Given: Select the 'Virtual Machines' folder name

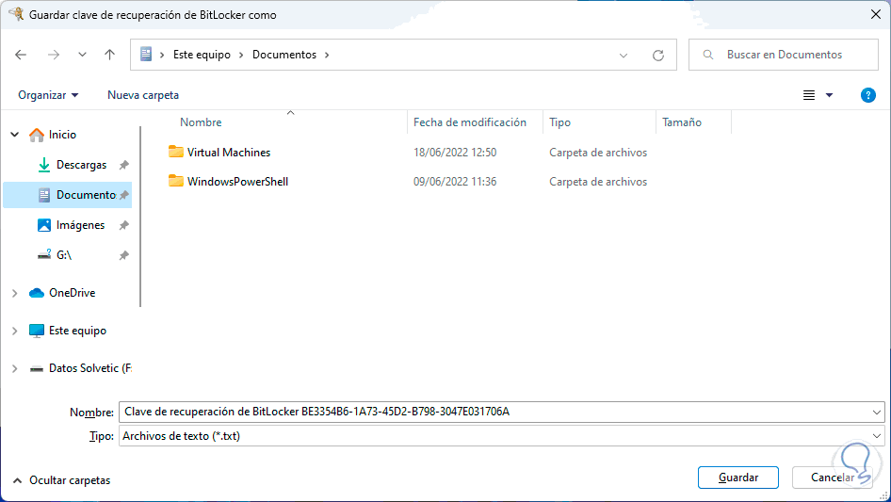Looking at the screenshot, I should [229, 153].
